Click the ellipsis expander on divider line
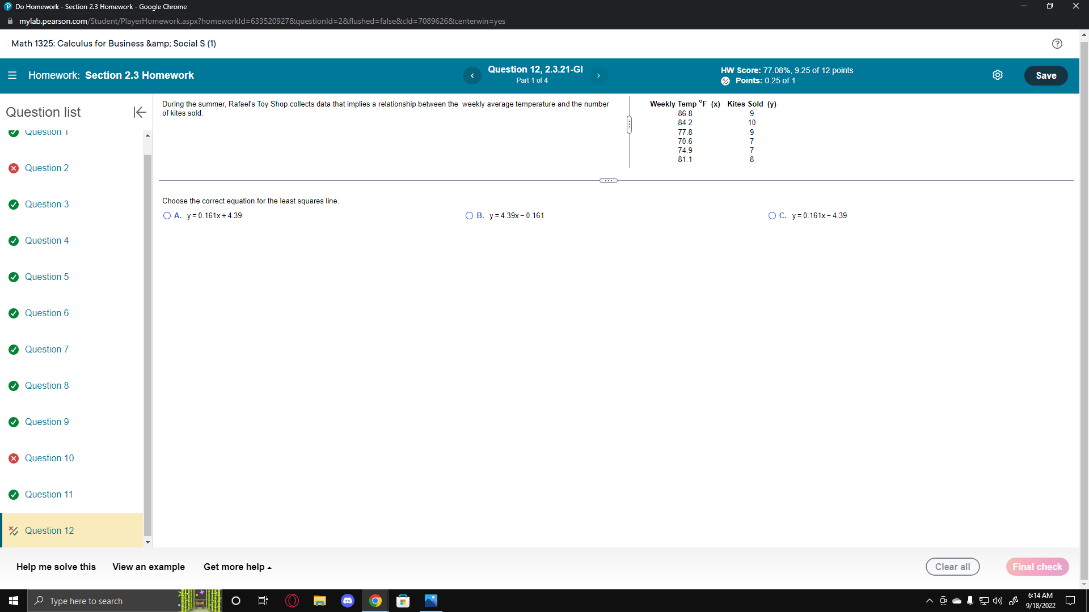This screenshot has height=612, width=1089. pos(608,181)
